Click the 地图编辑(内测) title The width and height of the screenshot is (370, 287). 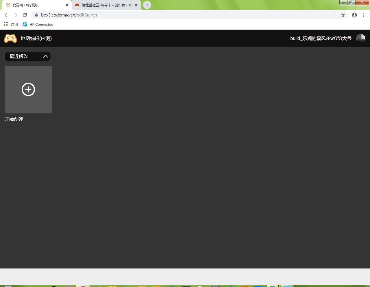[x=36, y=38]
